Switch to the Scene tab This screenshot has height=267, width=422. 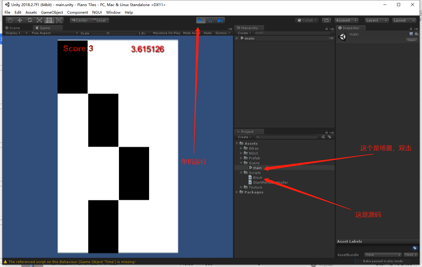tap(12, 28)
